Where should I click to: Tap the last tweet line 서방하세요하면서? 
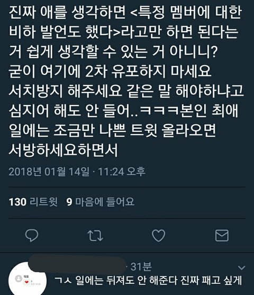click(x=63, y=150)
